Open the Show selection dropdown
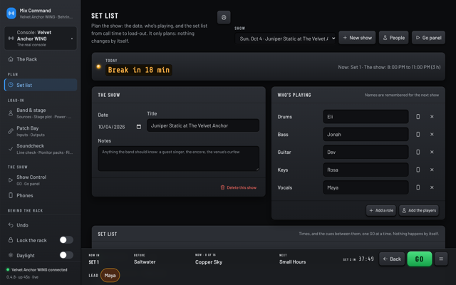Screen dimensions: 456x285 tap(286, 38)
